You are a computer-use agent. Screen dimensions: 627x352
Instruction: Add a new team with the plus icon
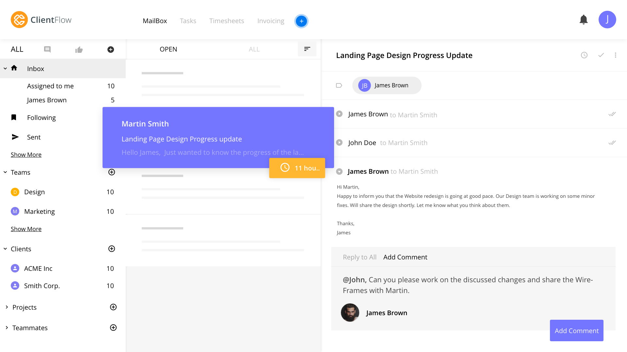click(112, 172)
